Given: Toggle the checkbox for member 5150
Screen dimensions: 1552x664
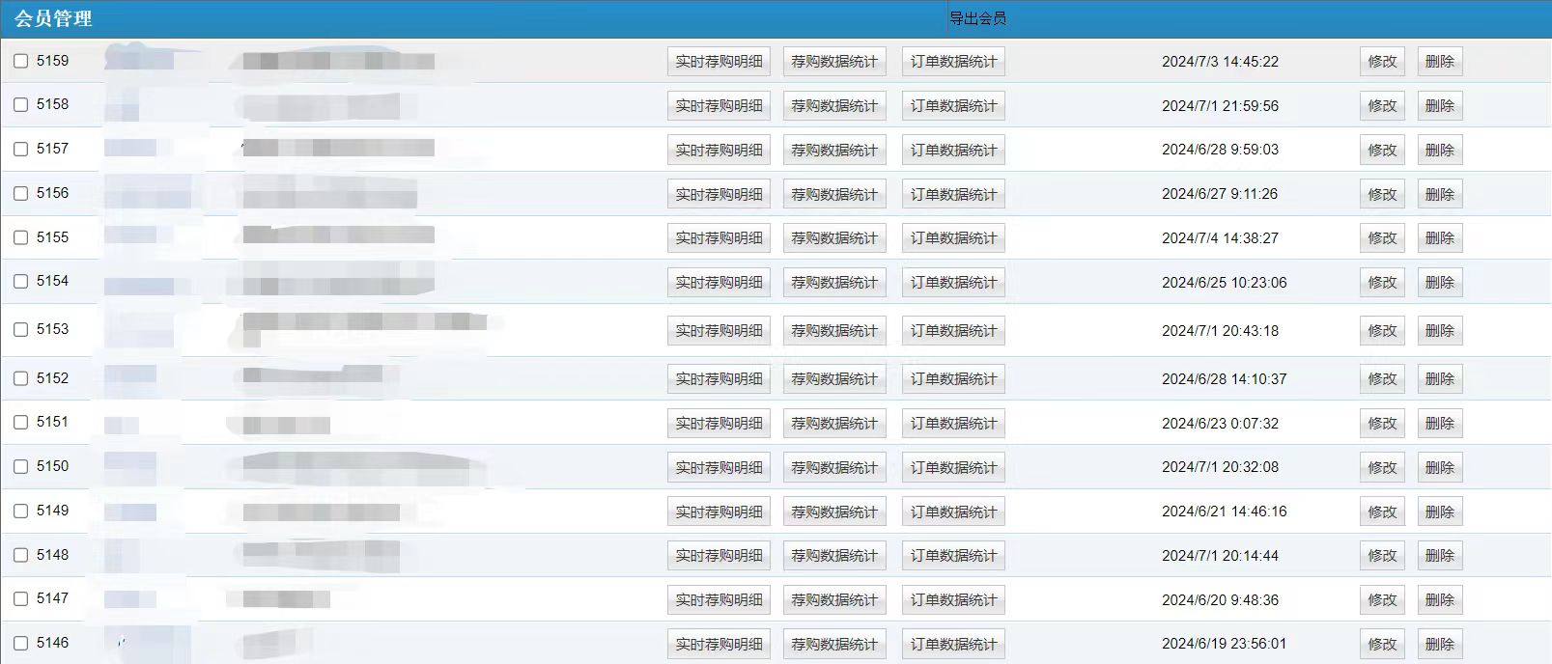Looking at the screenshot, I should pos(21,467).
